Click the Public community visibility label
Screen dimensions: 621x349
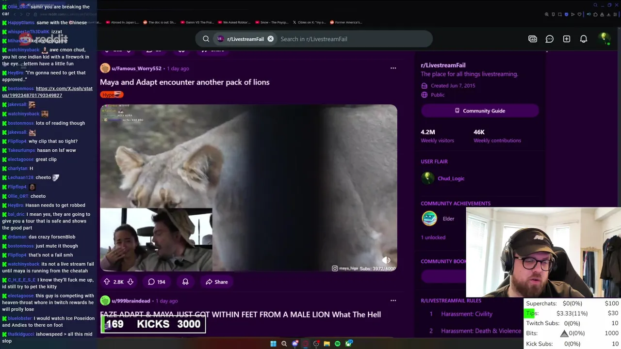click(438, 95)
